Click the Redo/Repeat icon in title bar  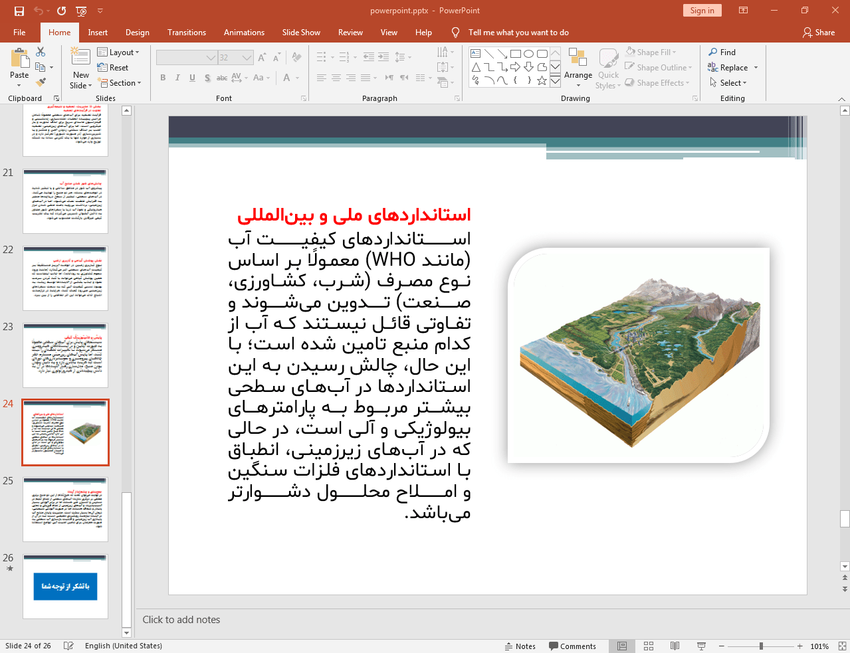pos(61,11)
